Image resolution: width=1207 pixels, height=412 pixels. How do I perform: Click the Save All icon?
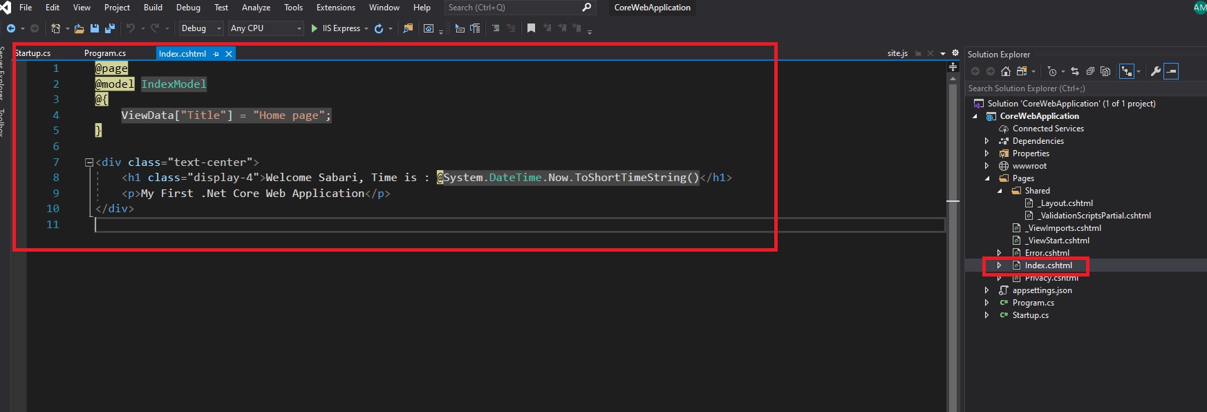point(110,28)
